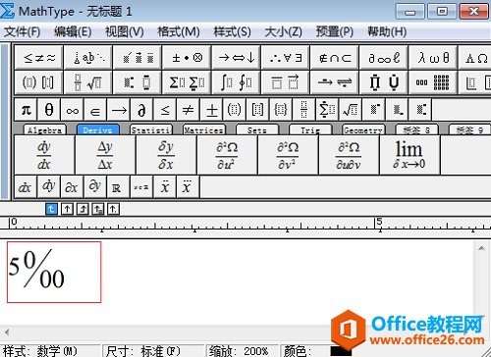The height and width of the screenshot is (357, 491).
Task: Insert the pi symbol
Action: 27,110
